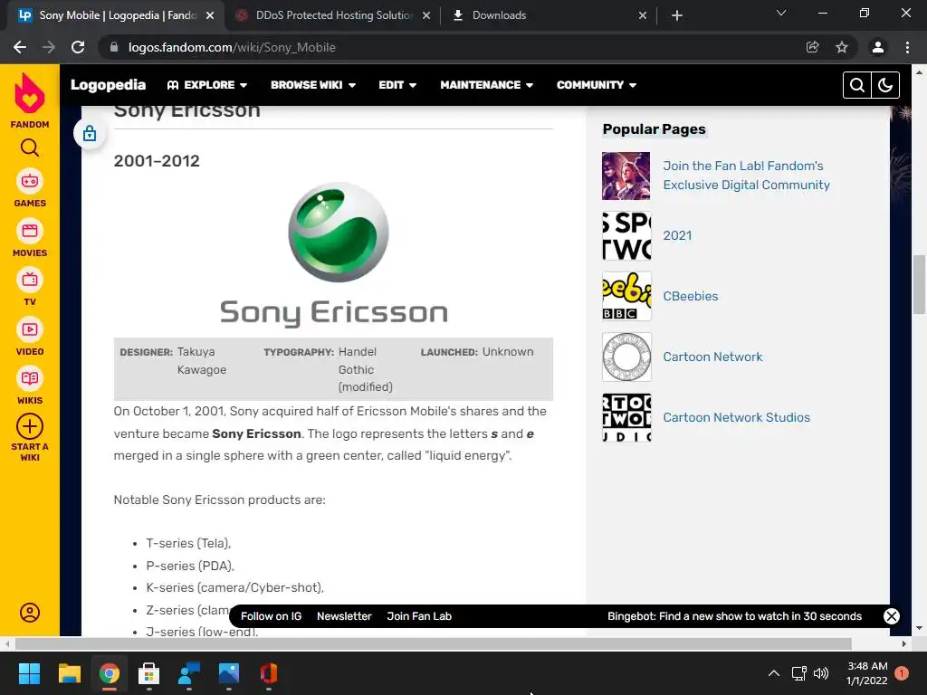Viewport: 927px width, 695px height.
Task: Close the DDoS Protected Hosting tab
Action: click(x=426, y=15)
